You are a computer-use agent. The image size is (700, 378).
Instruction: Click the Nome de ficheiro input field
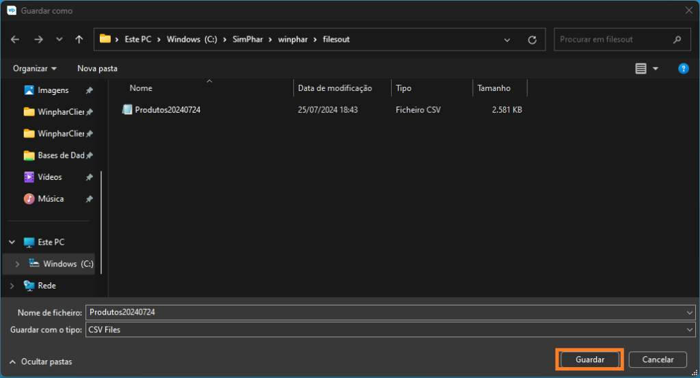tap(383, 312)
